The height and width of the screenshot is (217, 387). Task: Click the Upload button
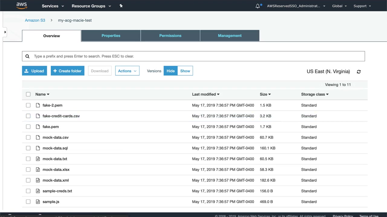[x=34, y=71]
